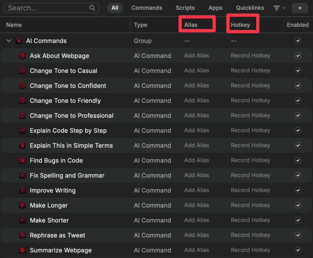Click the Ask About Webpage icon

tap(23, 56)
